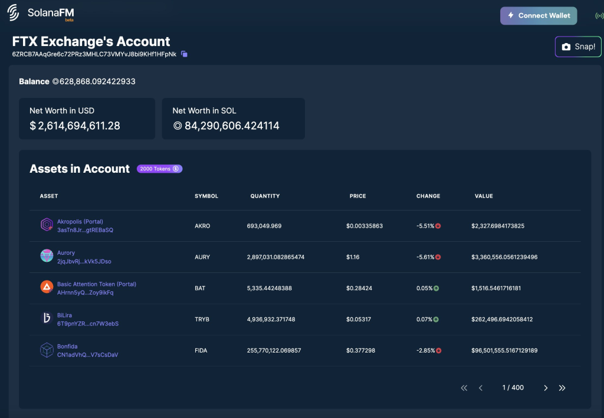The image size is (604, 418).
Task: Open the Bonfida asset link
Action: tap(67, 347)
